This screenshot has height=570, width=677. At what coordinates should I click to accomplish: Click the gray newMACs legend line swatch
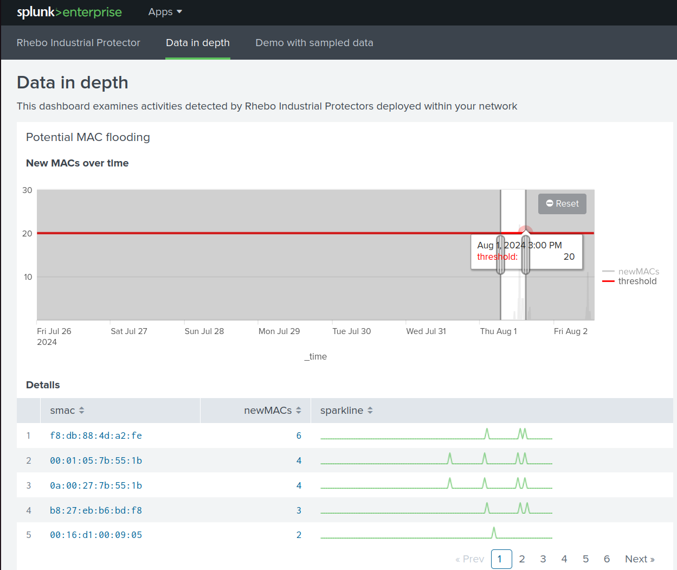click(608, 271)
